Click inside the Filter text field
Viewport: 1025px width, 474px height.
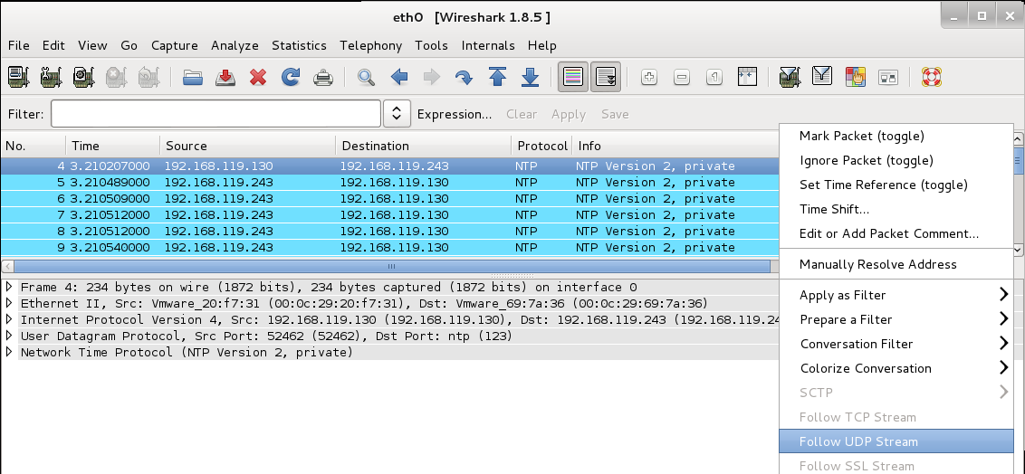click(216, 114)
